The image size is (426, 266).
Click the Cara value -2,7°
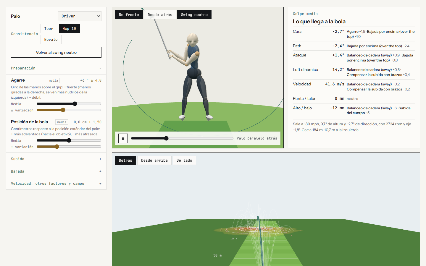(x=338, y=31)
